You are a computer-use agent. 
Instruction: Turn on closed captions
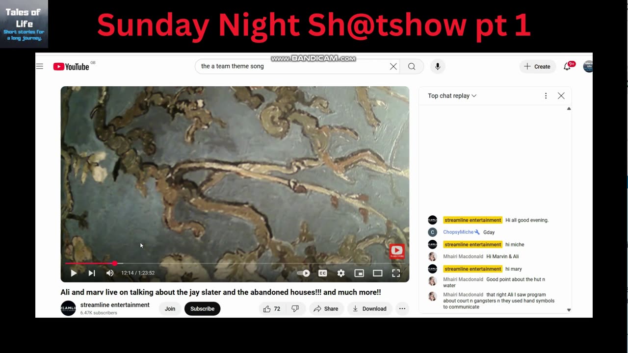click(x=322, y=273)
